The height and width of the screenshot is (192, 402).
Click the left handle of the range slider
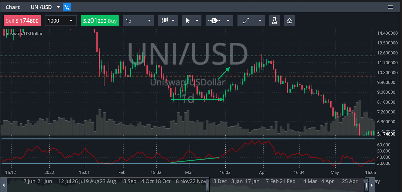pos(208,185)
